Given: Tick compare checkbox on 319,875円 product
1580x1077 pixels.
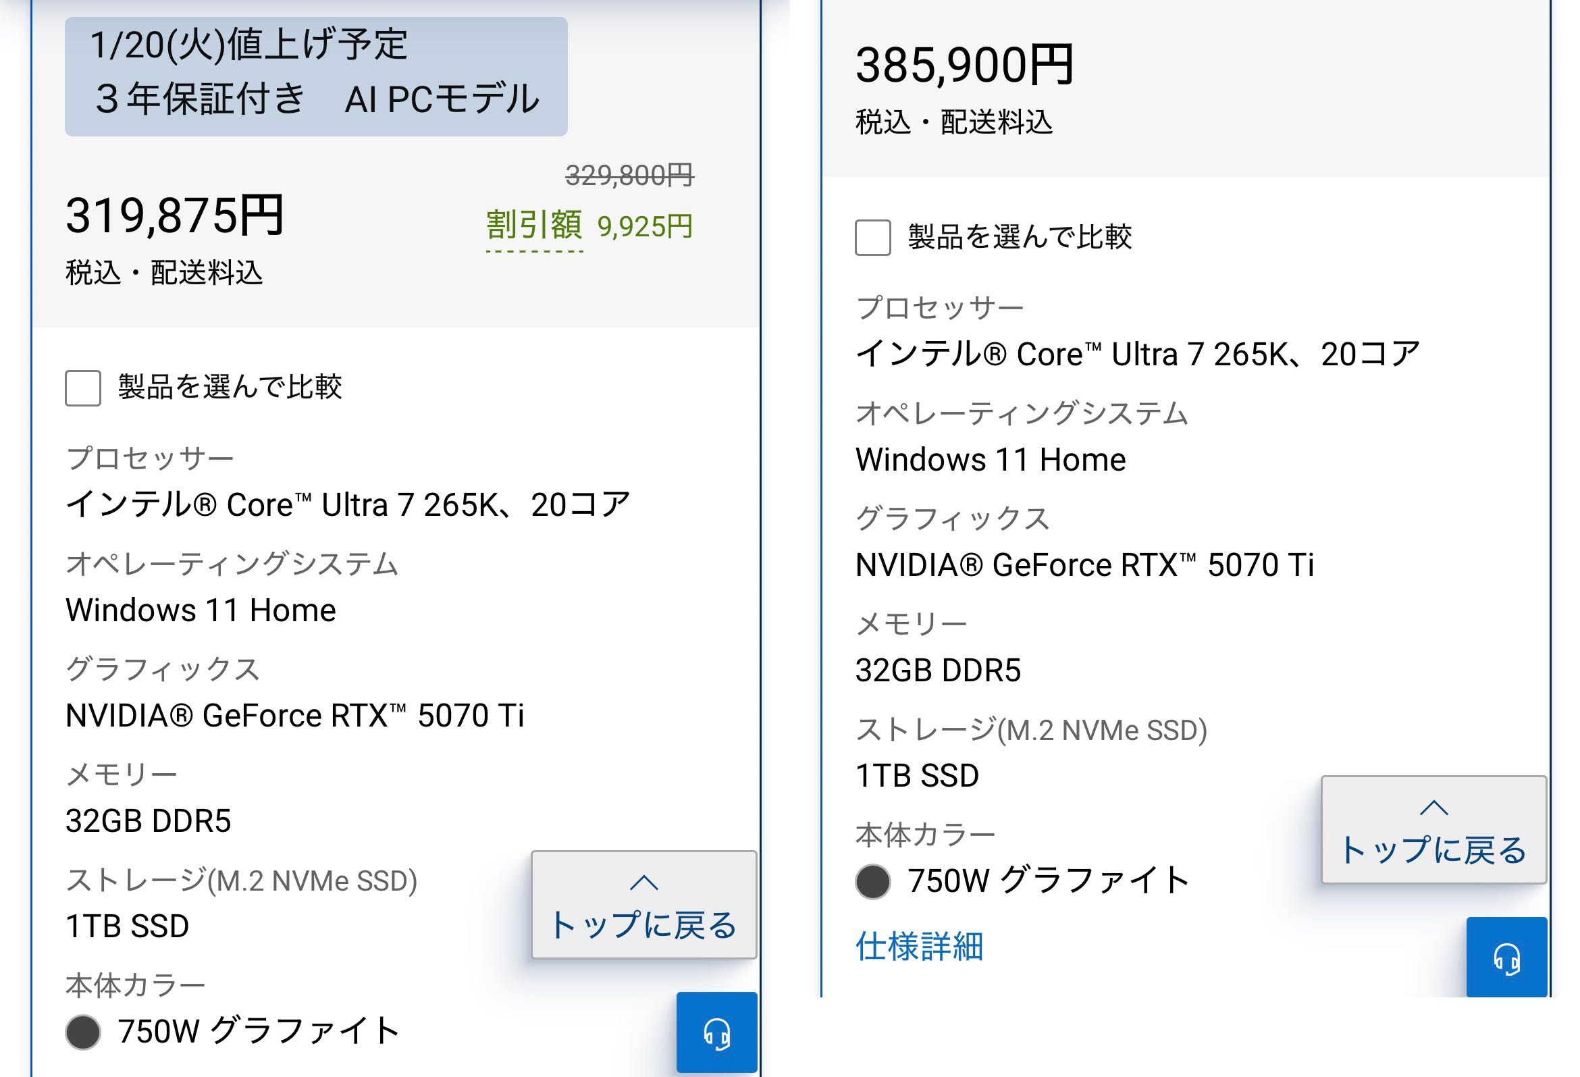Looking at the screenshot, I should click(83, 388).
